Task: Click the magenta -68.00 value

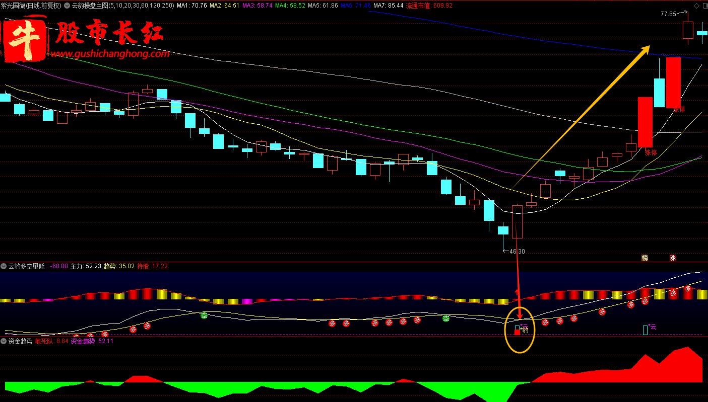Action: pos(60,266)
